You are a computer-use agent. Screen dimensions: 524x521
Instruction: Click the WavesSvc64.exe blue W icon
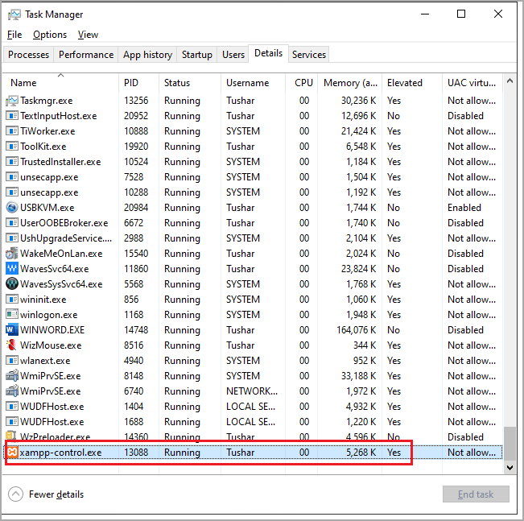tap(12, 269)
